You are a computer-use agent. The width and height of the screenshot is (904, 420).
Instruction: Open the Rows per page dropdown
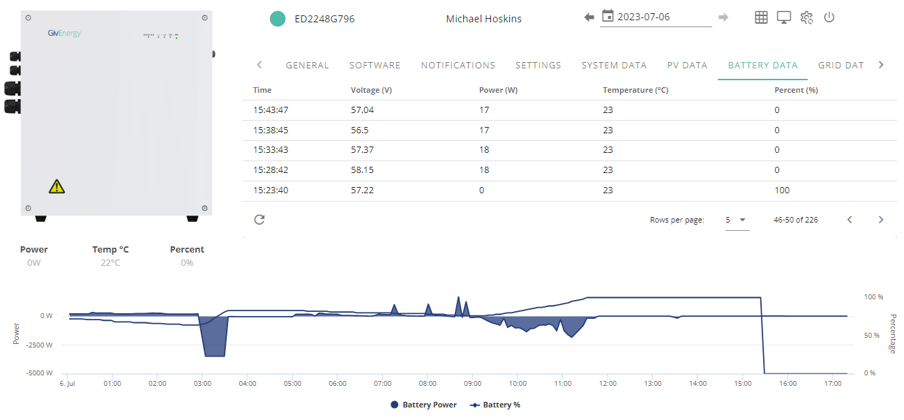(736, 220)
